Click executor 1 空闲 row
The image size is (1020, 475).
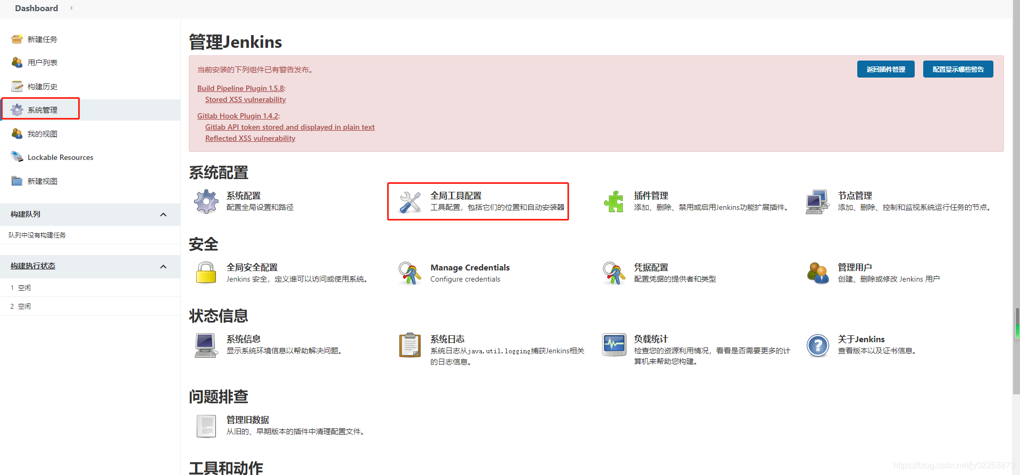pos(90,287)
